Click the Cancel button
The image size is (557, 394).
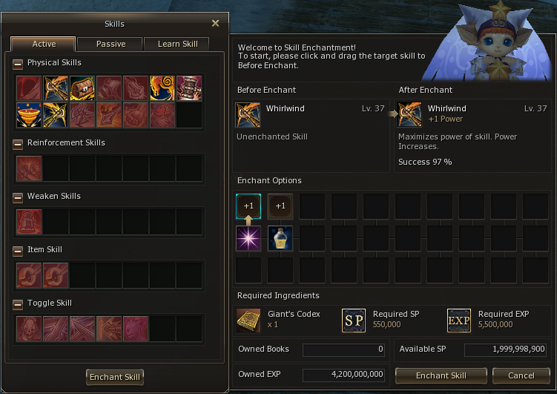pyautogui.click(x=521, y=375)
